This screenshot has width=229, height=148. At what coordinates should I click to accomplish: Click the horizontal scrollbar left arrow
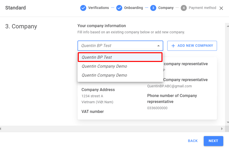(x=1, y=129)
